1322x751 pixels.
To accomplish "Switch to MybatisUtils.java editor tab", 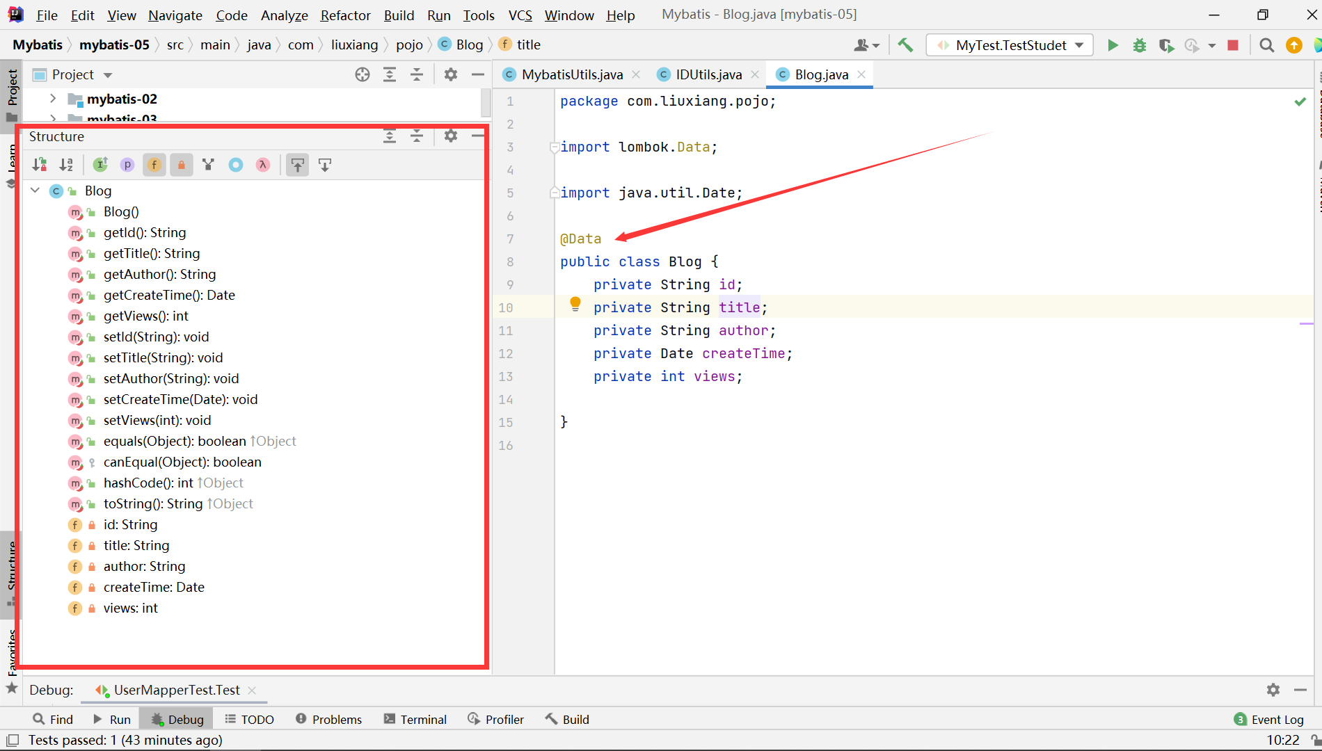I will 571,74.
